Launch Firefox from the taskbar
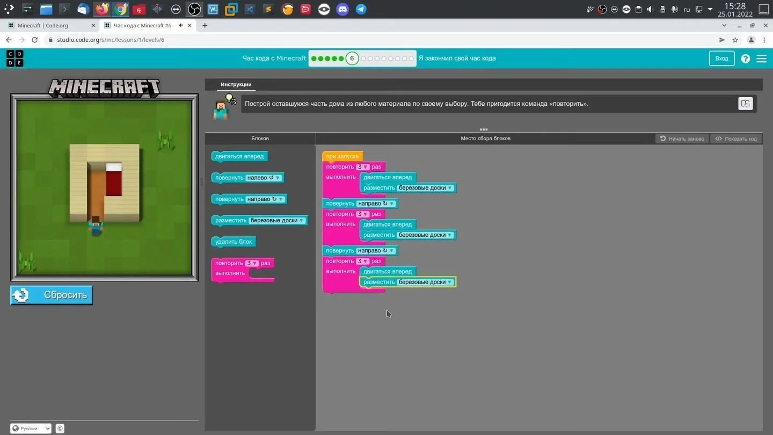 pyautogui.click(x=102, y=9)
